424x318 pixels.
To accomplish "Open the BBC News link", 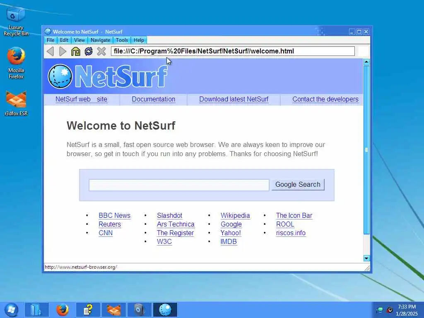I will coord(114,215).
